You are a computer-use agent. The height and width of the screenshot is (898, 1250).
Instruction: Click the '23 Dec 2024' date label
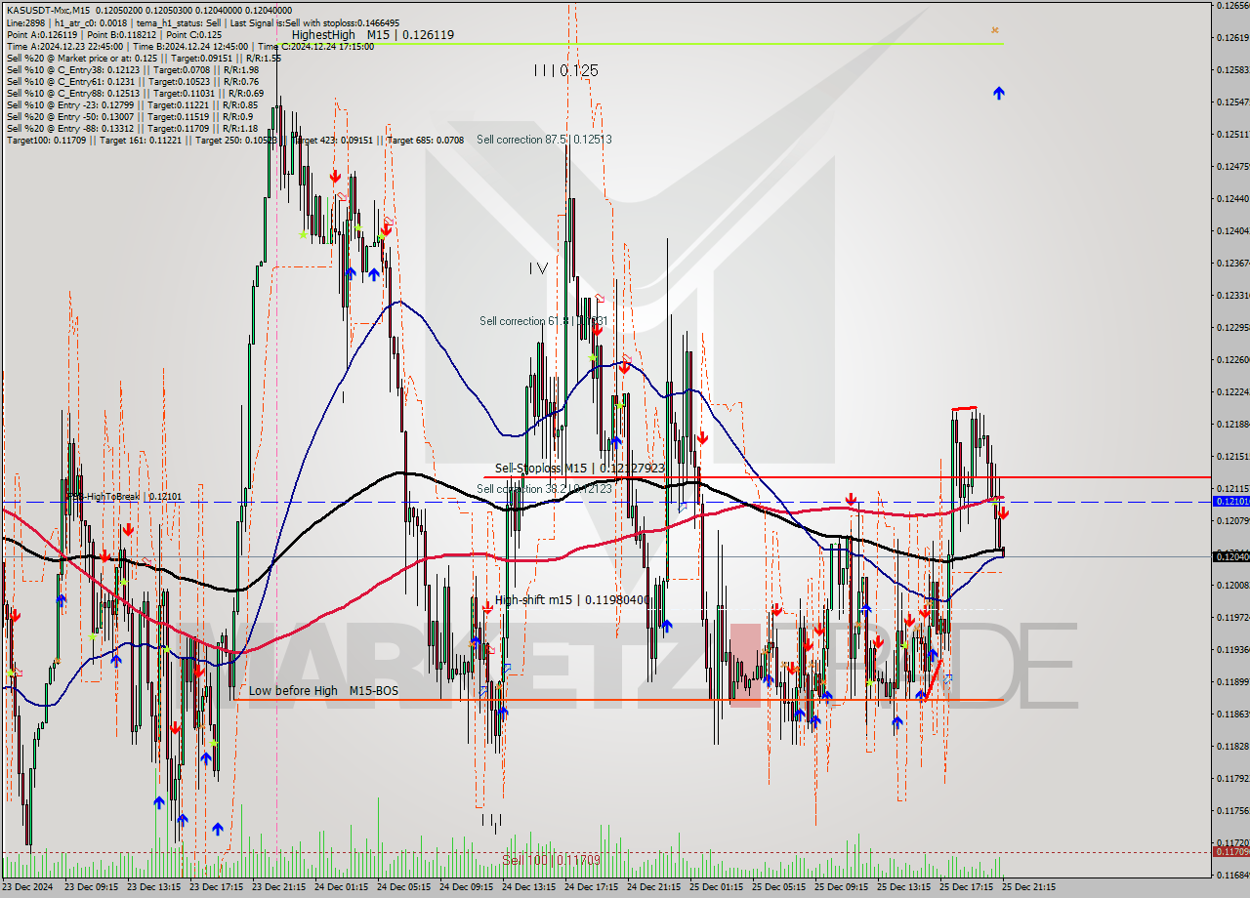[28, 887]
